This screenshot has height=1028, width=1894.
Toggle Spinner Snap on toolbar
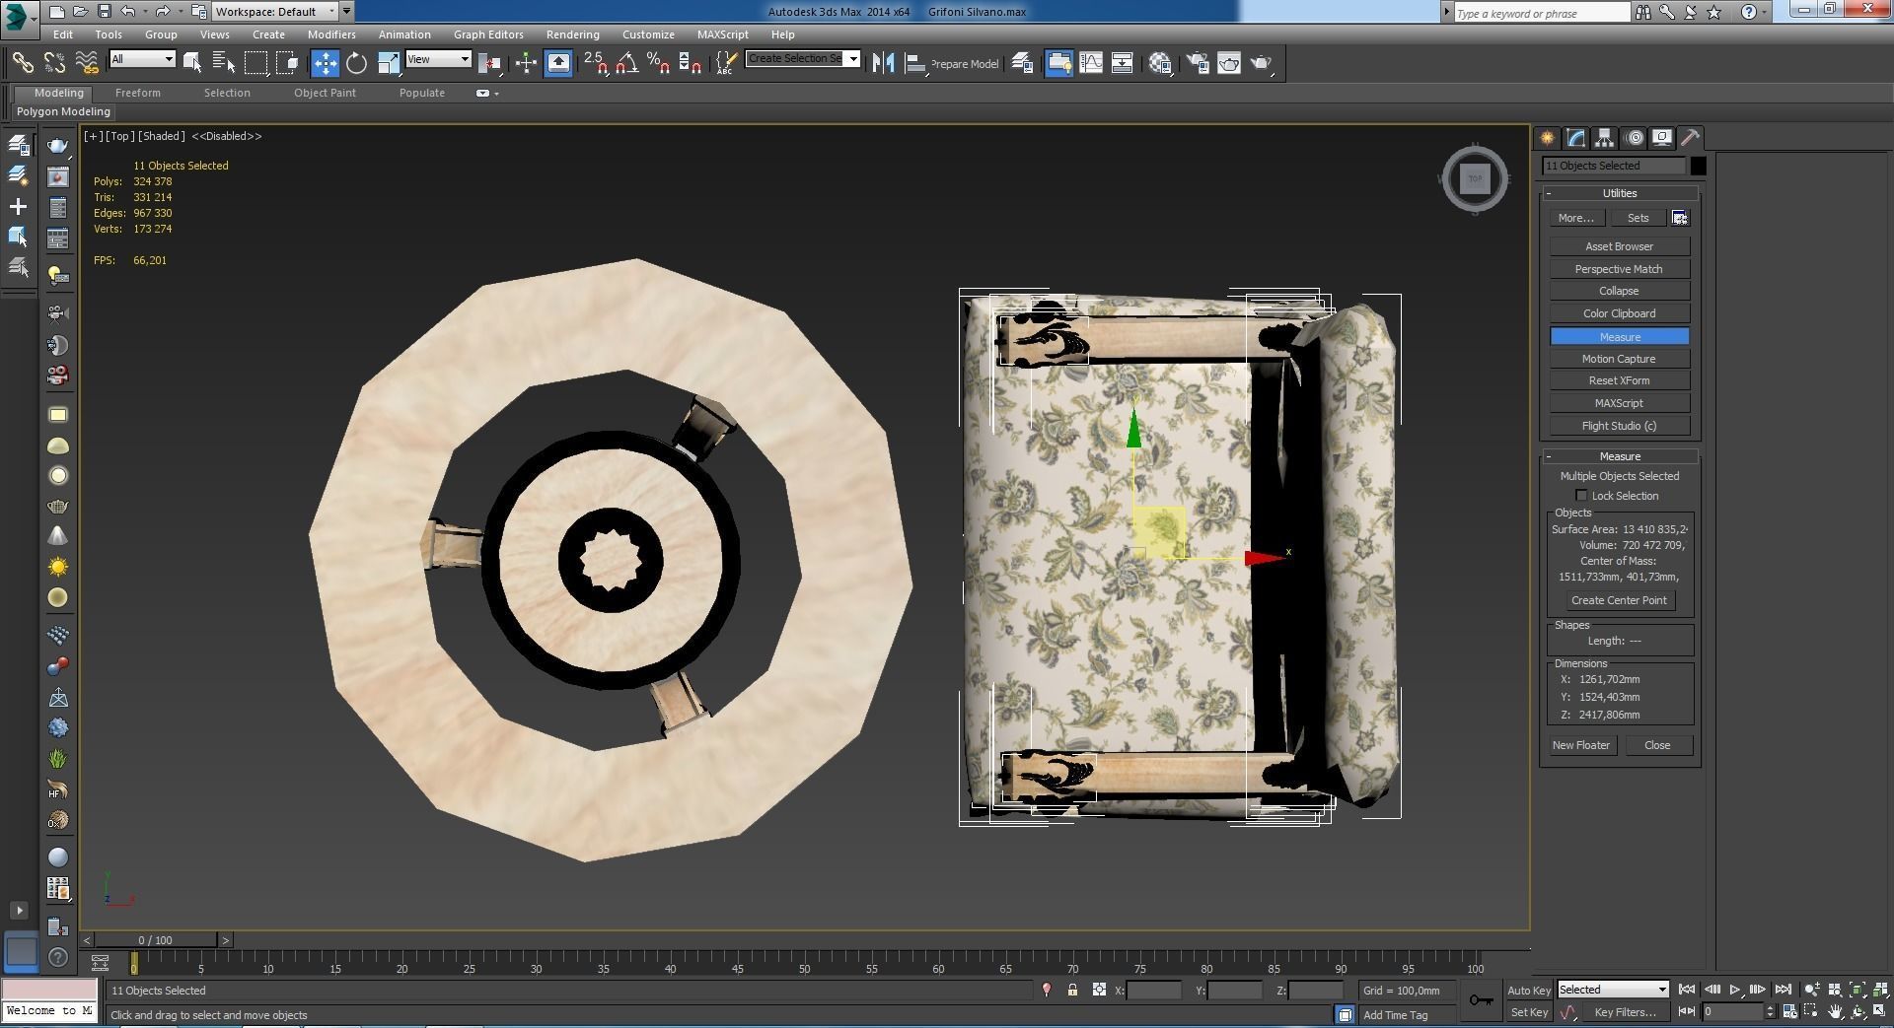[691, 63]
